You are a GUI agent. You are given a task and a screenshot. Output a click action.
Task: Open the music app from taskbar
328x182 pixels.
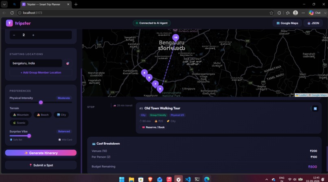(x=169, y=179)
